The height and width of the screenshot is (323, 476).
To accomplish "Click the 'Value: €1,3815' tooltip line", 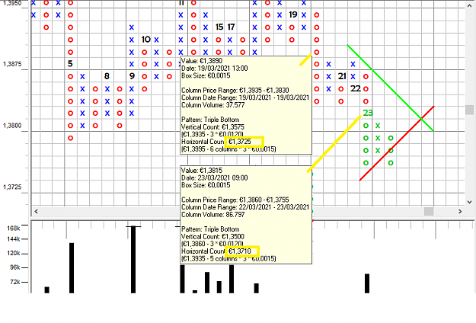I will (202, 171).
